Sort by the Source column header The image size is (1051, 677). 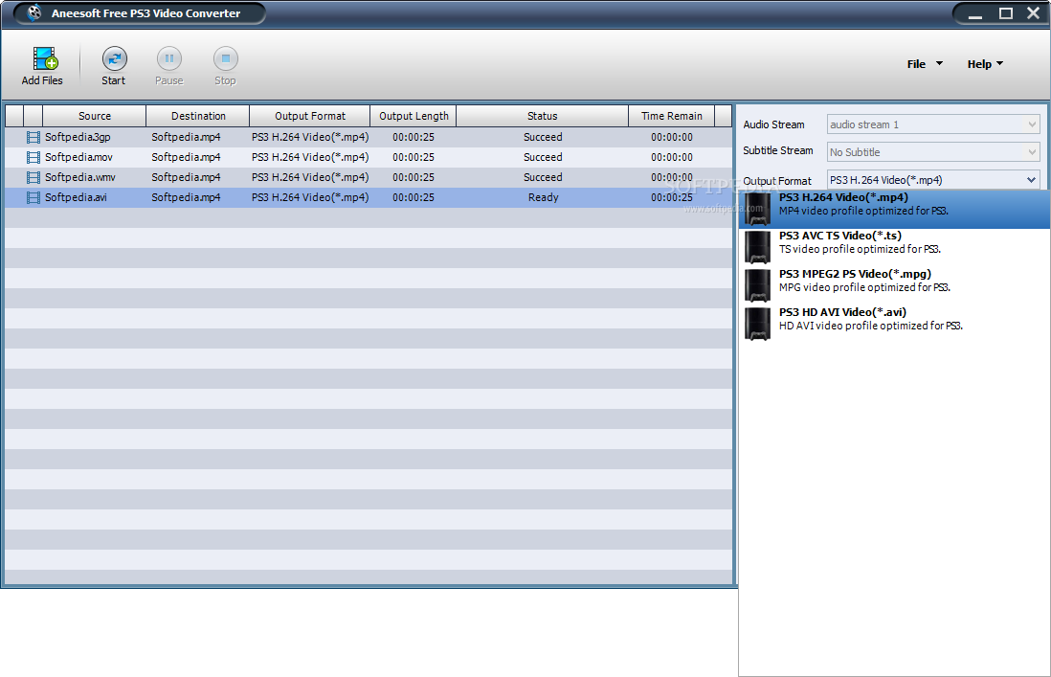click(x=95, y=116)
